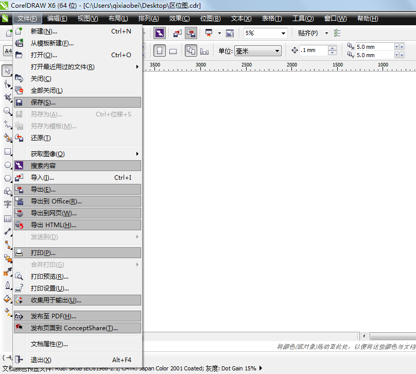Select the Table tool

coord(7,218)
